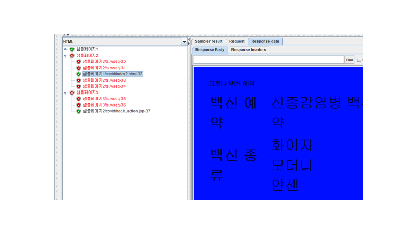Click the 모더나 option text
Screen dimensions: 417x234
(x=292, y=165)
